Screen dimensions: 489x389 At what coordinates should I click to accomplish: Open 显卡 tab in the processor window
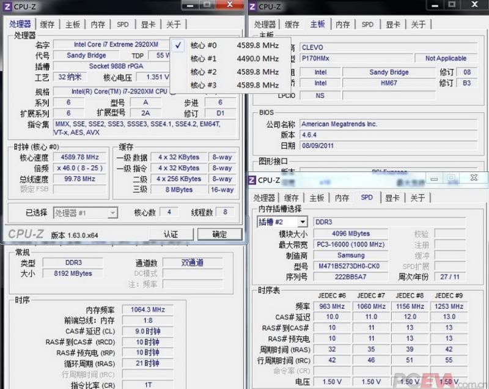pyautogui.click(x=148, y=24)
